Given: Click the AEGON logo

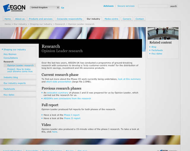Looking at the screenshot, I should 14,8.
